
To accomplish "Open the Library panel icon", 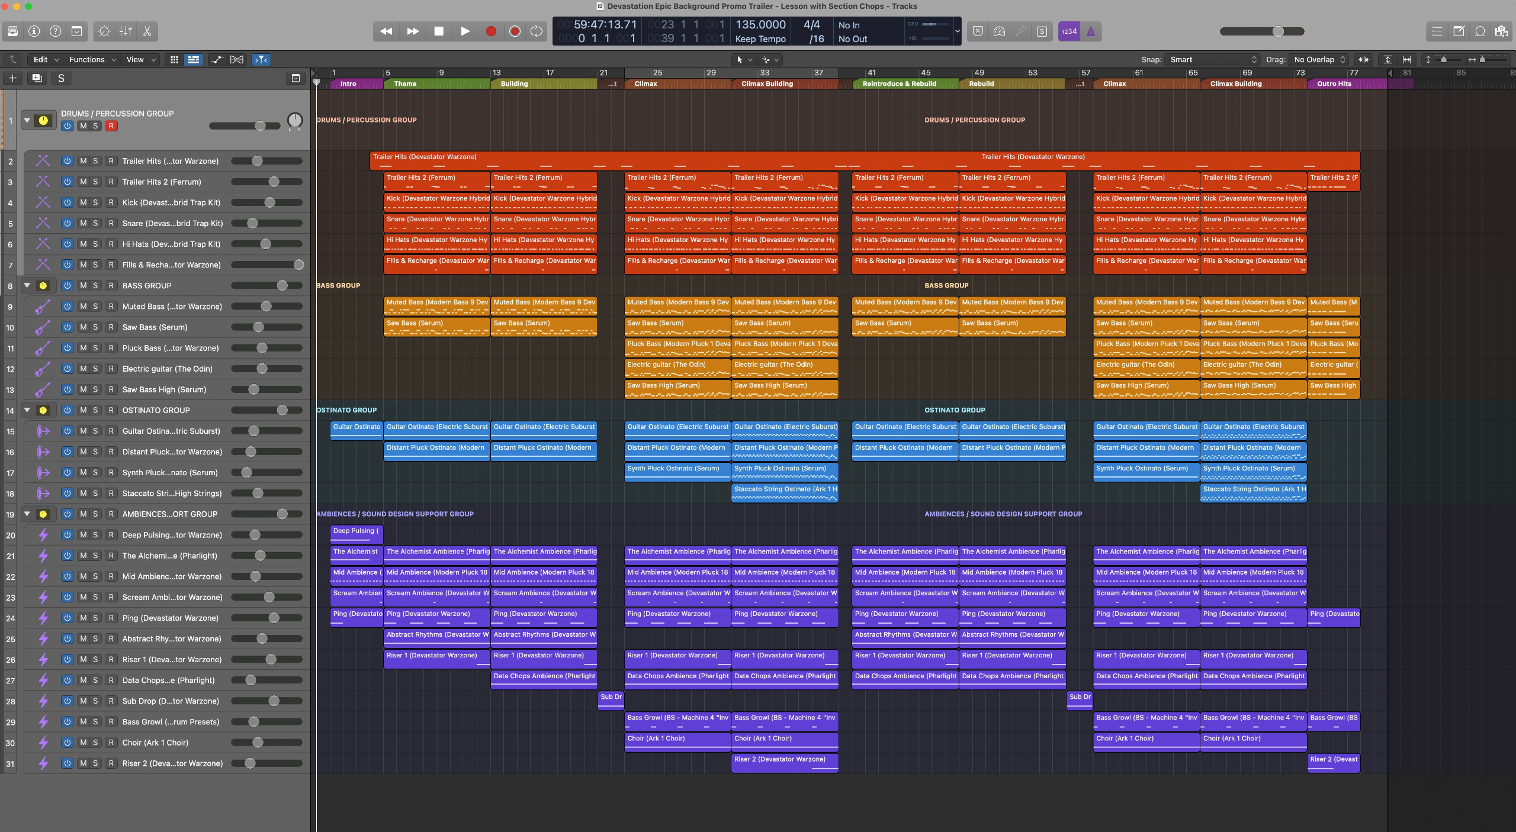I will tap(12, 31).
